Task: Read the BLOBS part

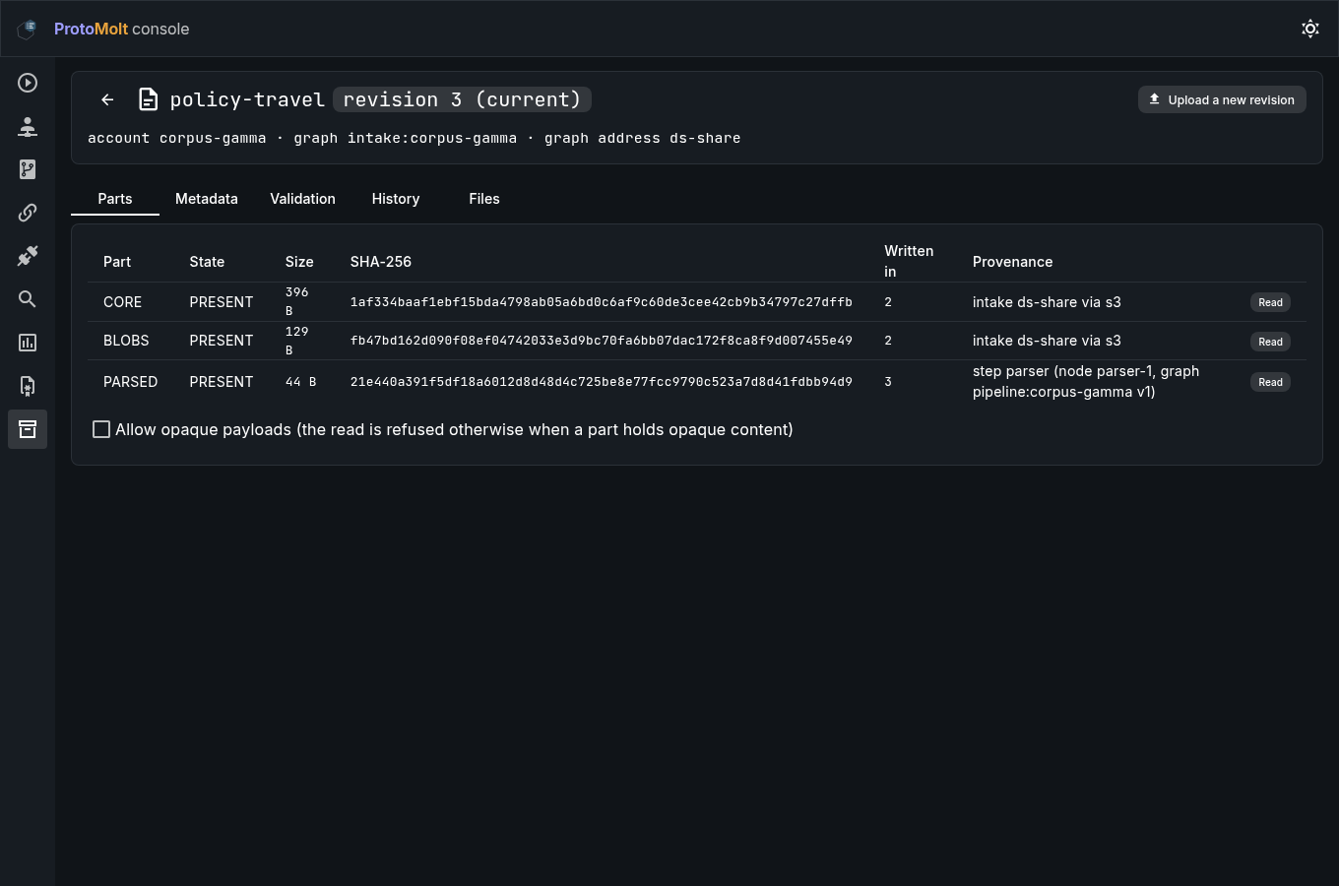Action: coord(1270,342)
